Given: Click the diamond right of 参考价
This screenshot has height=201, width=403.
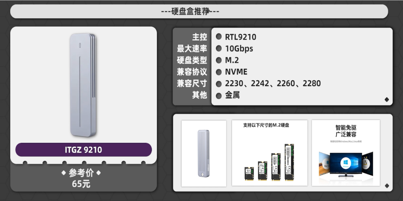Looking at the screenshot, I should pyautogui.click(x=98, y=173).
